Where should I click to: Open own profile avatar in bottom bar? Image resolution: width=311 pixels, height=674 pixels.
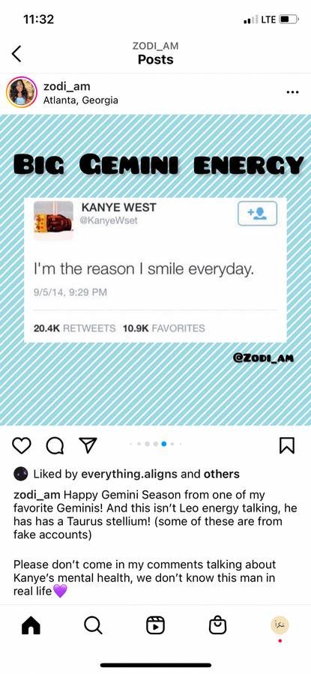pos(280,625)
